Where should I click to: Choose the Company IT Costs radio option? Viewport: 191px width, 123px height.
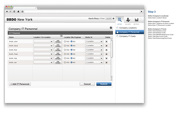coord(117,36)
